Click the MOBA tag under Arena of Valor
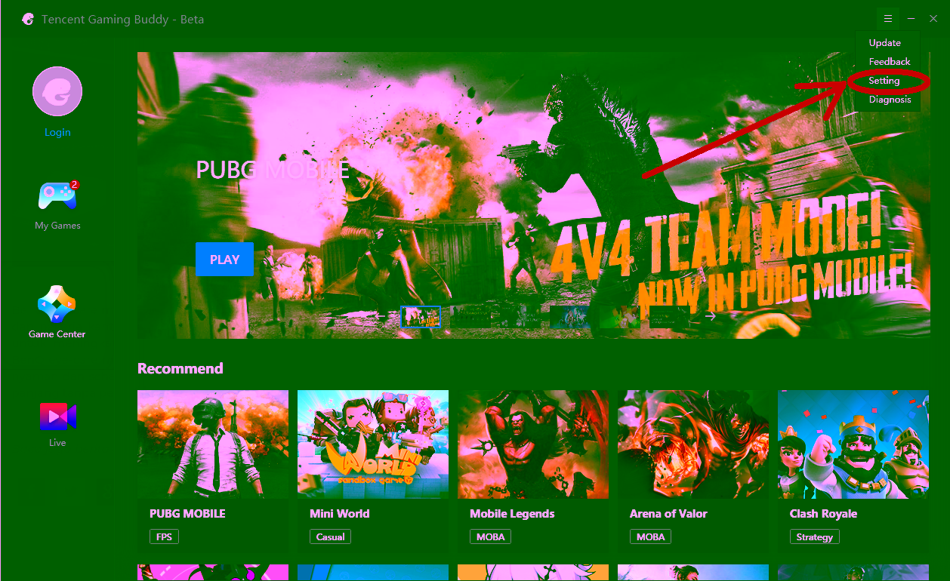This screenshot has height=581, width=950. click(x=650, y=537)
